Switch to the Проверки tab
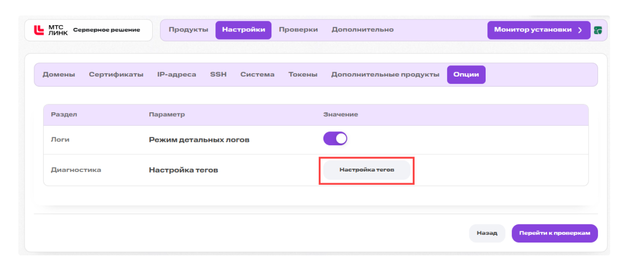 click(298, 30)
